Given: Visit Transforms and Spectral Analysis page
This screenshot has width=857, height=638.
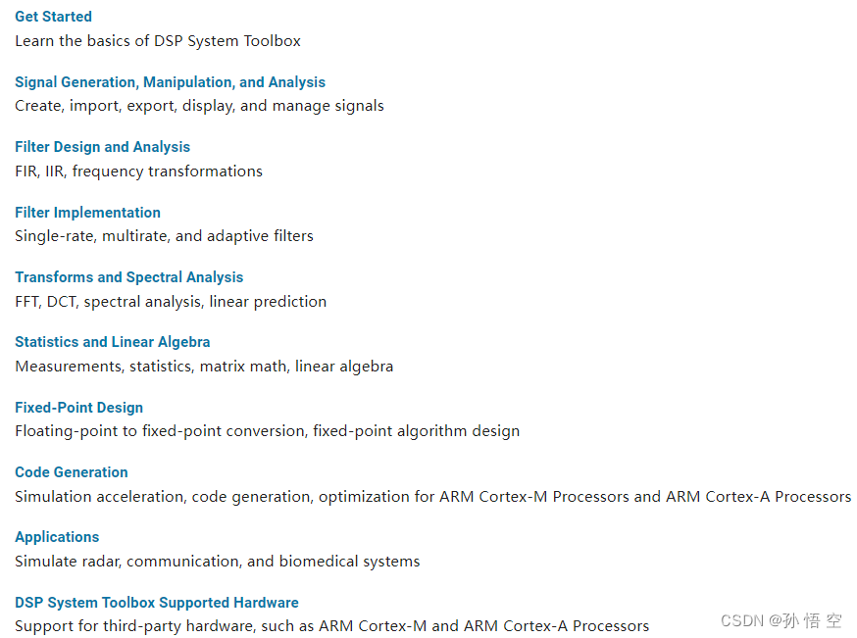Looking at the screenshot, I should tap(129, 277).
